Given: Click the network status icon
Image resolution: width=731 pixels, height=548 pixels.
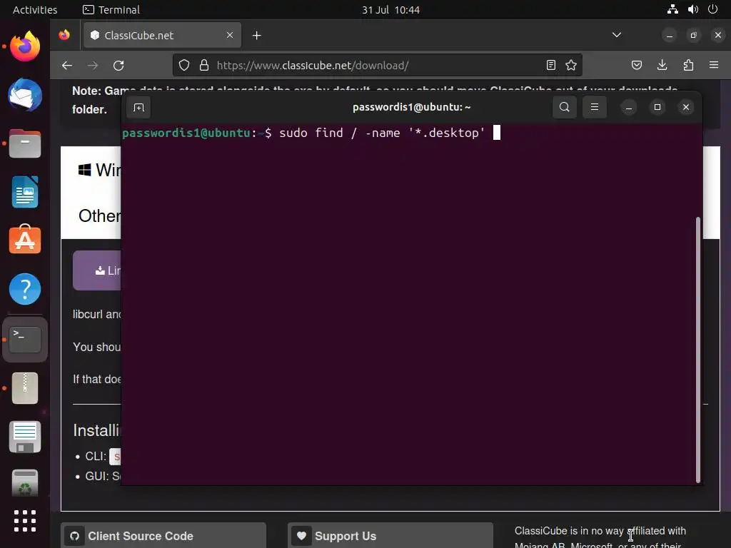Looking at the screenshot, I should click(x=672, y=9).
